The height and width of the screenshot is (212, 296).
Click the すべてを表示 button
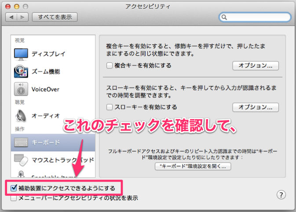(x=55, y=17)
